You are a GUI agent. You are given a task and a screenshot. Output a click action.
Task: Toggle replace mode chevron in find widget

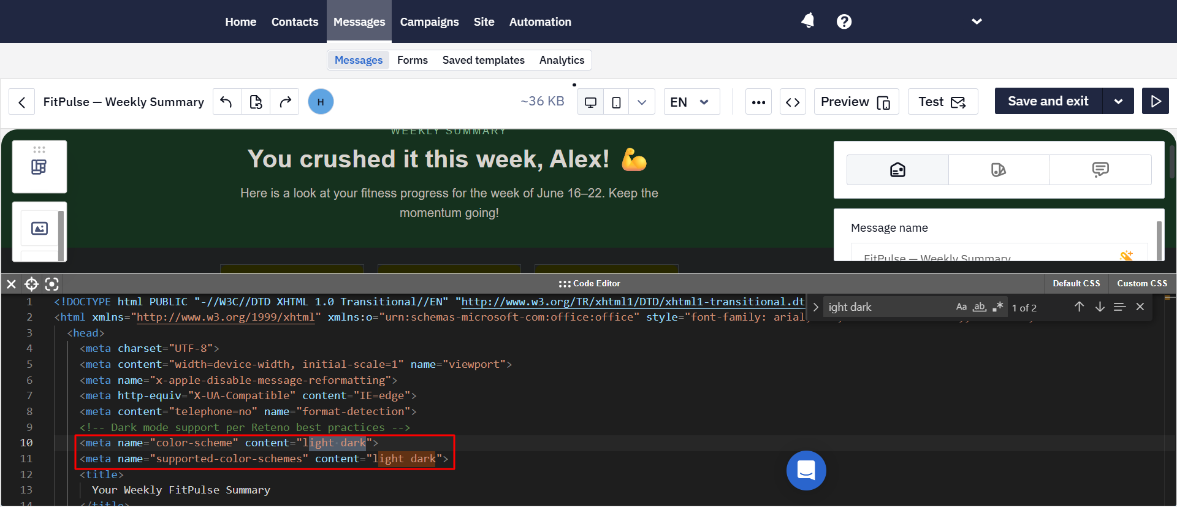click(815, 307)
